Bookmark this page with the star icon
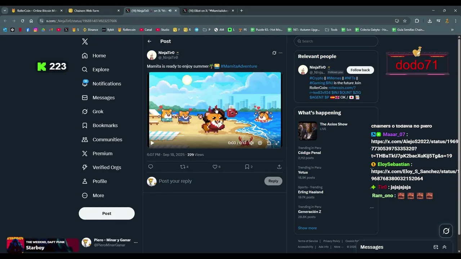Viewport: 461px width, 259px height. (x=405, y=21)
